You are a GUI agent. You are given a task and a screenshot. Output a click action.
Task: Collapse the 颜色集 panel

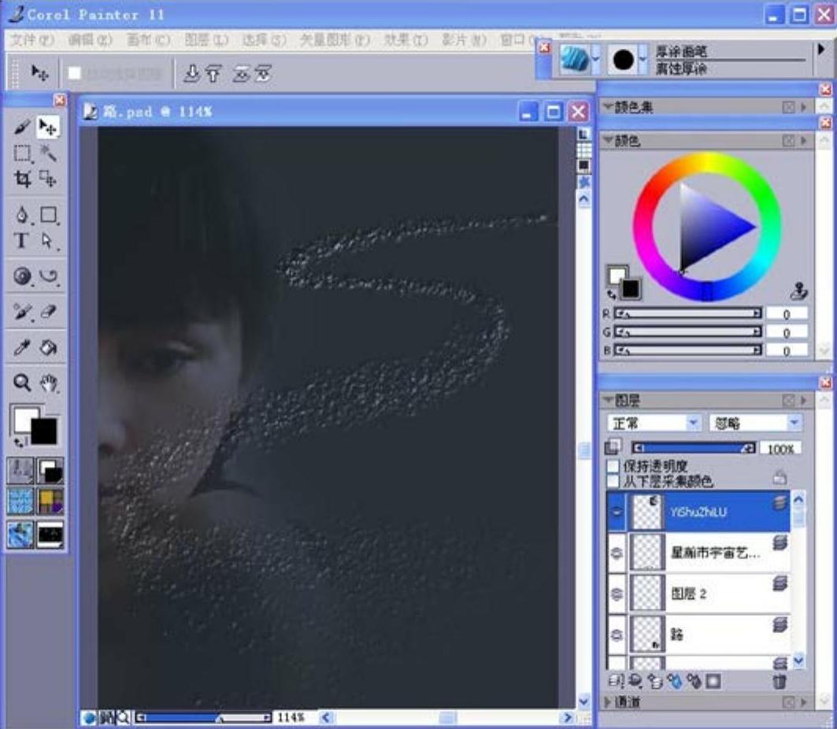607,107
